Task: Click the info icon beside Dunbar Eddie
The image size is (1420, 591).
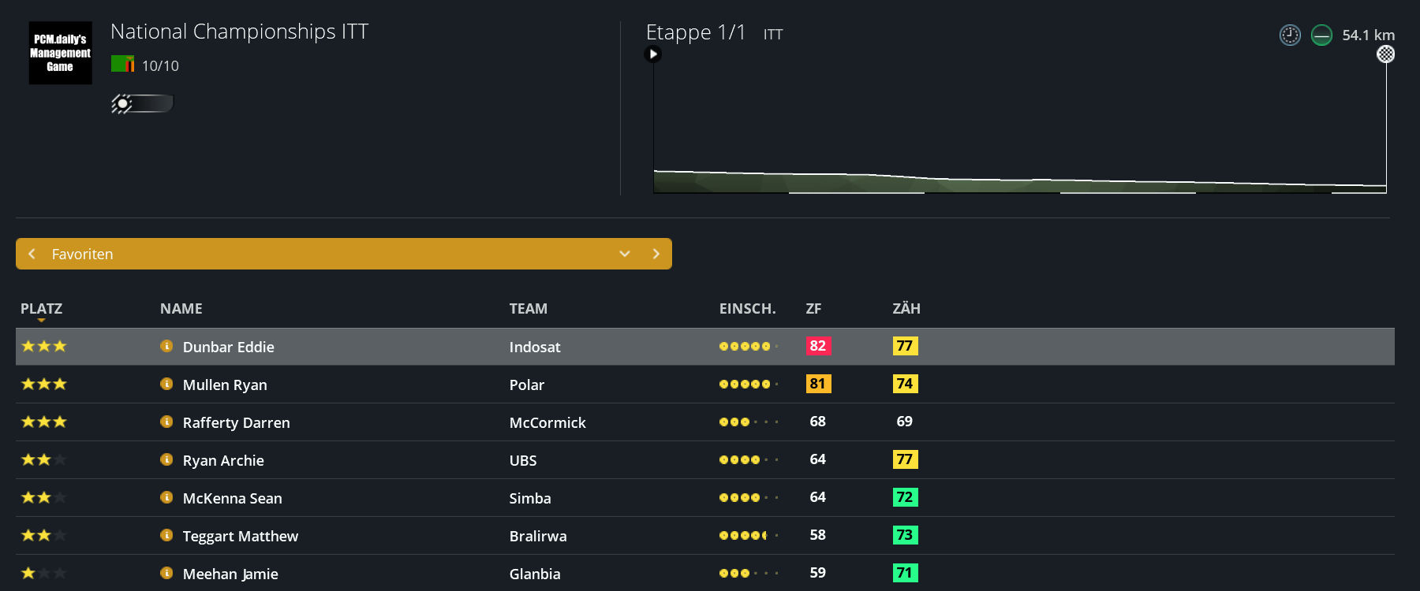Action: (x=166, y=346)
